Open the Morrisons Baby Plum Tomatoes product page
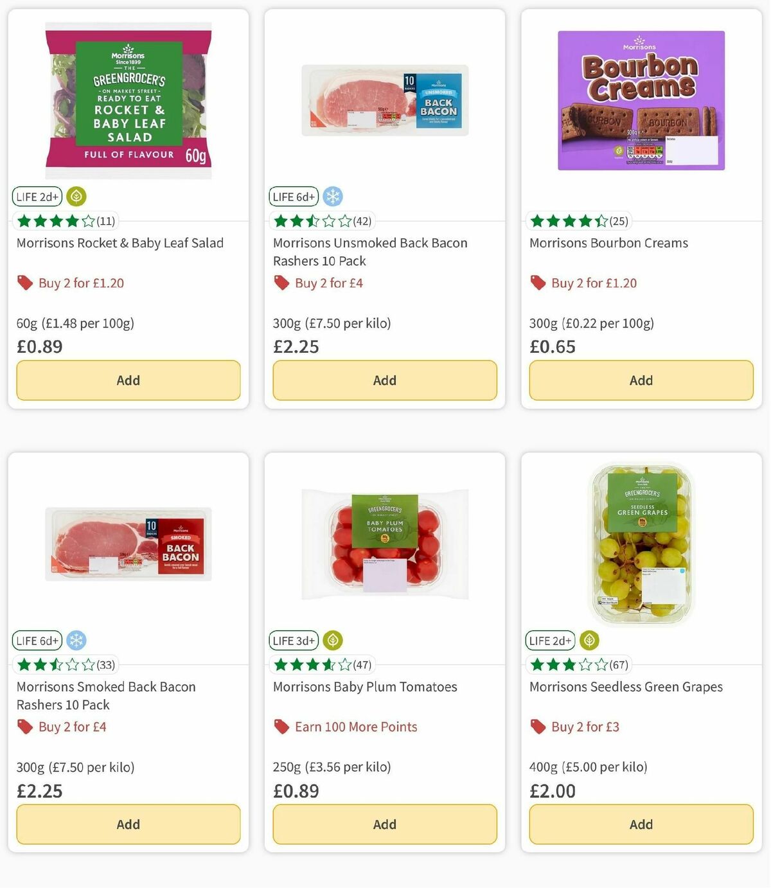 click(x=365, y=686)
